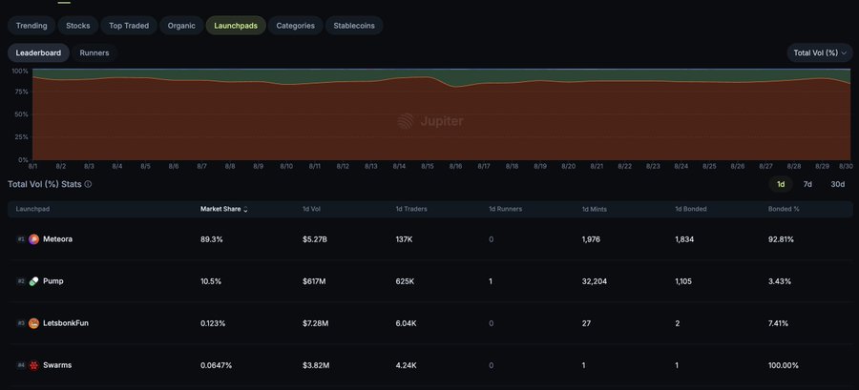The width and height of the screenshot is (859, 390).
Task: Click the Meteora launchpad logo icon
Action: (34, 239)
